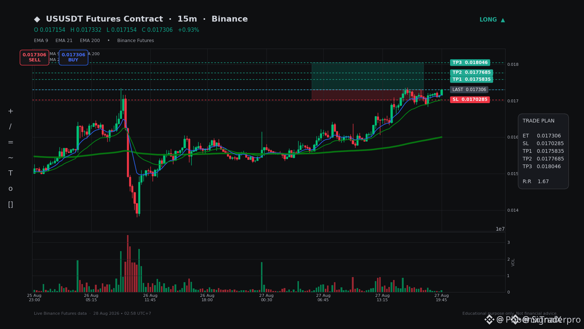Activate the text T tool
The height and width of the screenshot is (329, 584).
[11, 173]
